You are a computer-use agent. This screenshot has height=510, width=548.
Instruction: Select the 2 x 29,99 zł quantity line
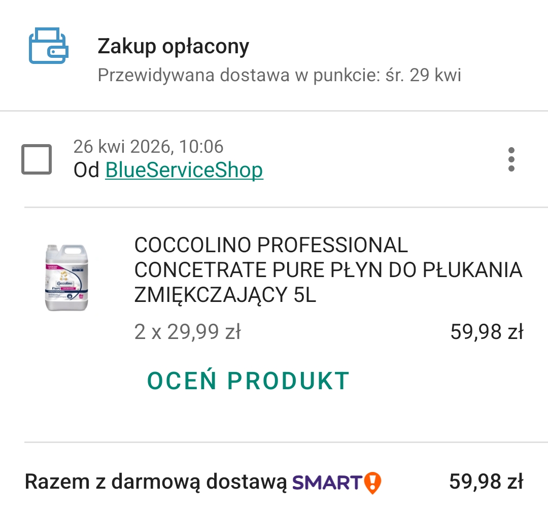pyautogui.click(x=188, y=332)
